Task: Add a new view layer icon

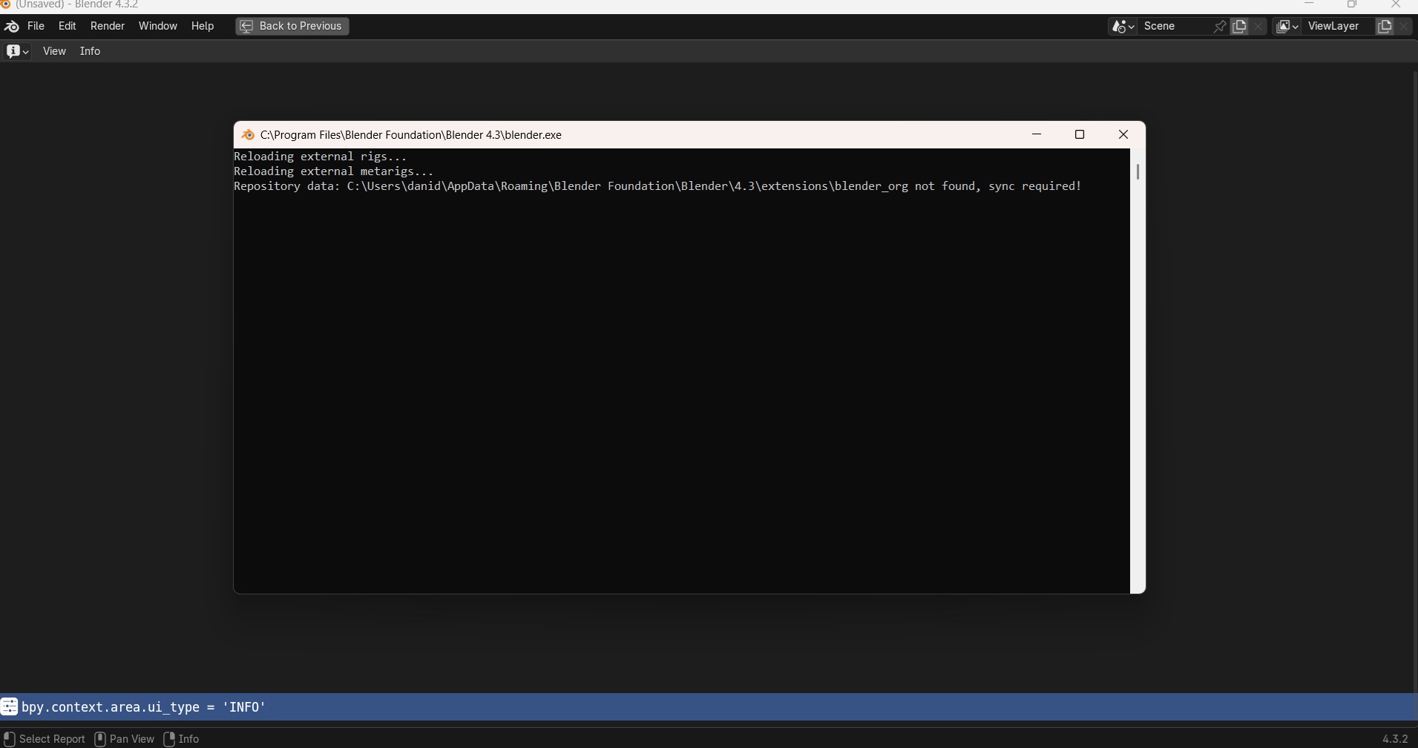Action: (x=1384, y=26)
